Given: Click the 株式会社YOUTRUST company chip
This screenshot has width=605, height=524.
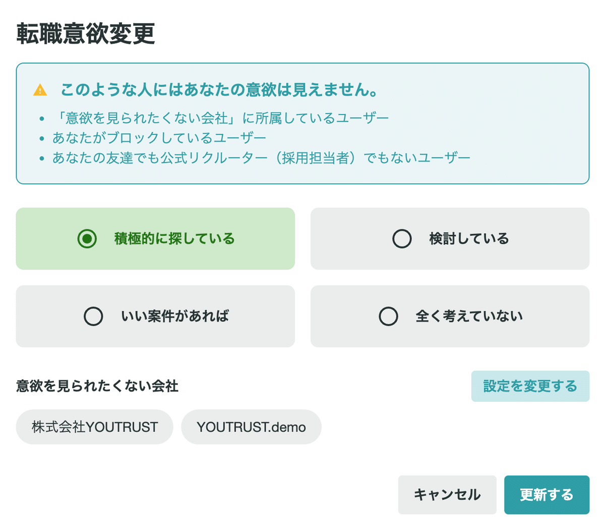Looking at the screenshot, I should (x=94, y=427).
